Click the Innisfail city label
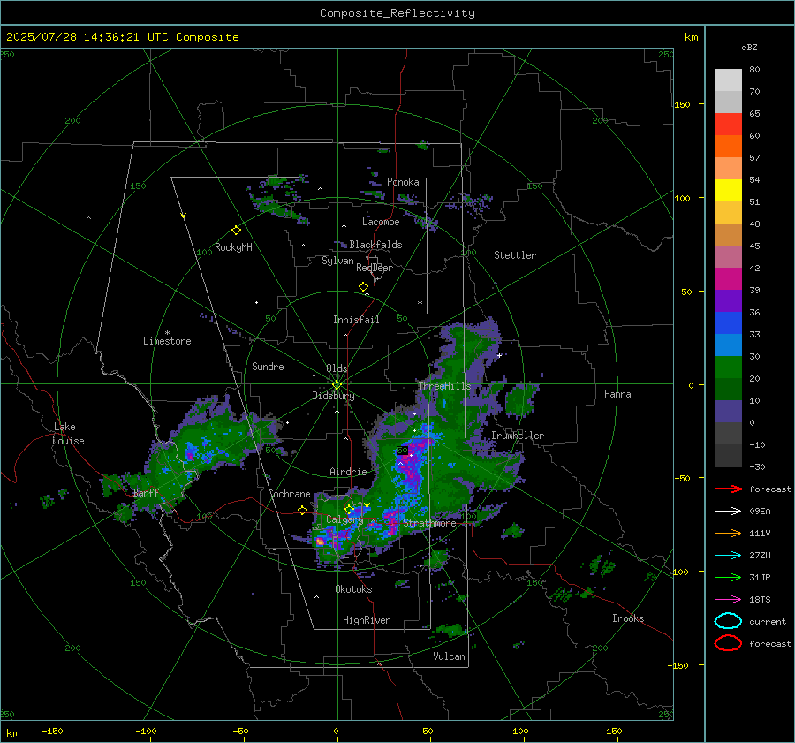 (x=356, y=320)
